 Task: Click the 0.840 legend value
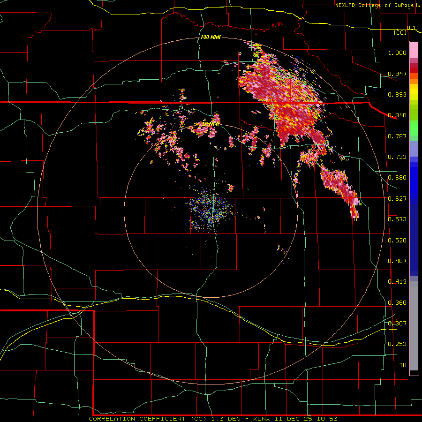pos(397,115)
